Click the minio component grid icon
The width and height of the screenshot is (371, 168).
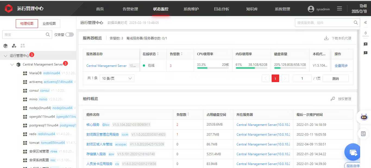click(25, 99)
